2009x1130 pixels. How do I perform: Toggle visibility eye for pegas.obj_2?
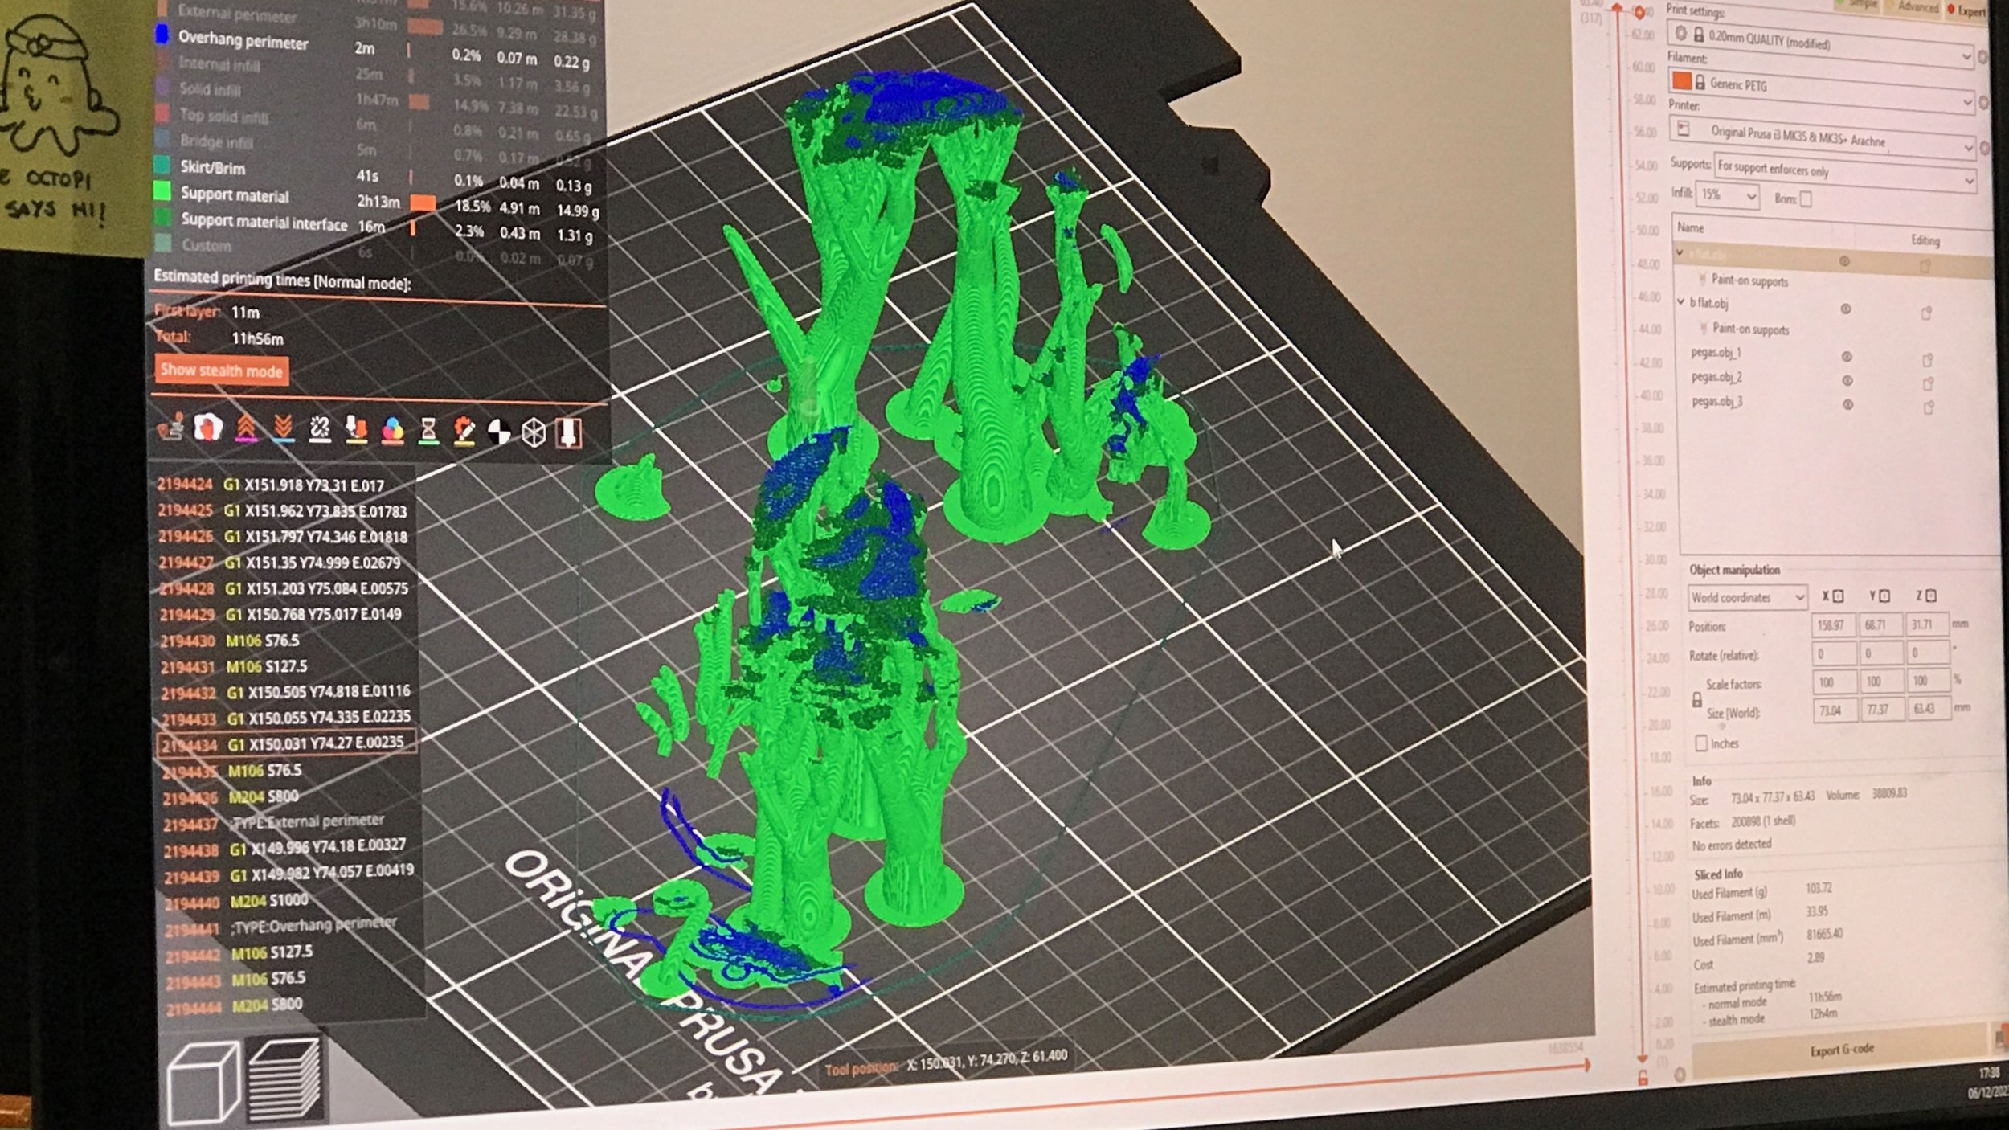pos(1847,381)
